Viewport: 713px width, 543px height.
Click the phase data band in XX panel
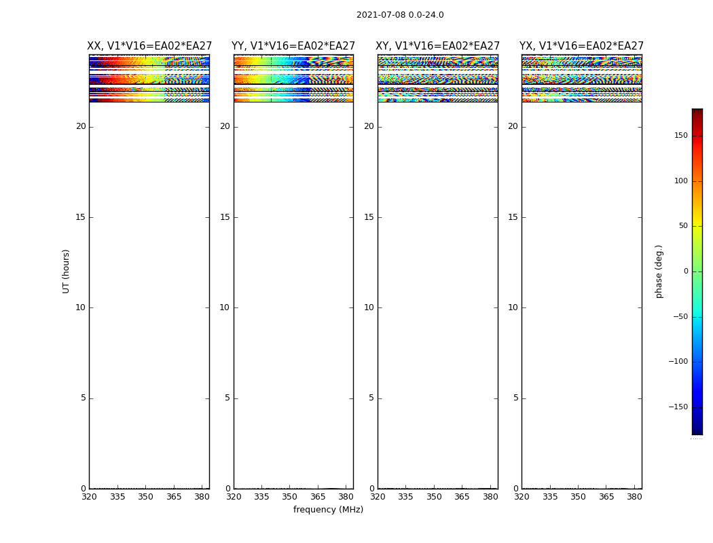149,78
